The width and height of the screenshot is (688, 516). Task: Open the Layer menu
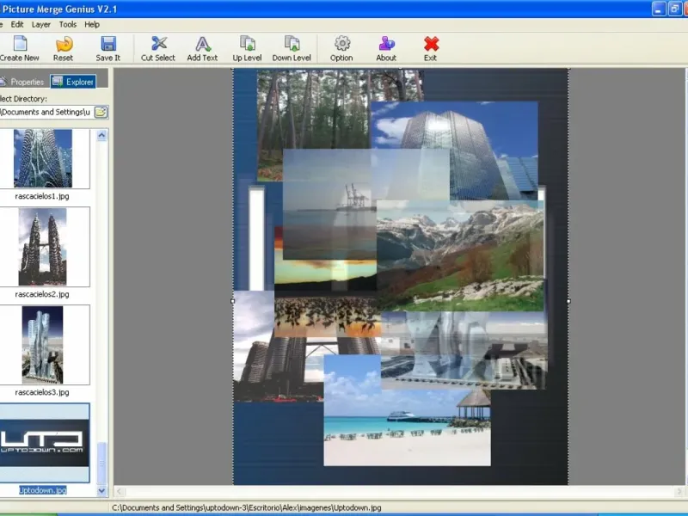[41, 24]
